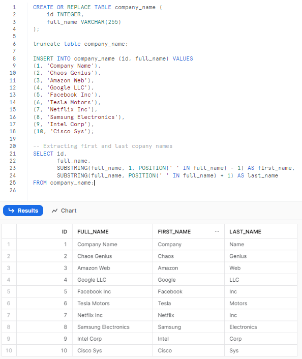Click the line ending 'AS last_name'

point(168,175)
